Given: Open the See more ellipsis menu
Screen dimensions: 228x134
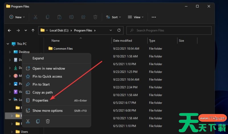Looking at the screenshot, I should click(x=154, y=17).
